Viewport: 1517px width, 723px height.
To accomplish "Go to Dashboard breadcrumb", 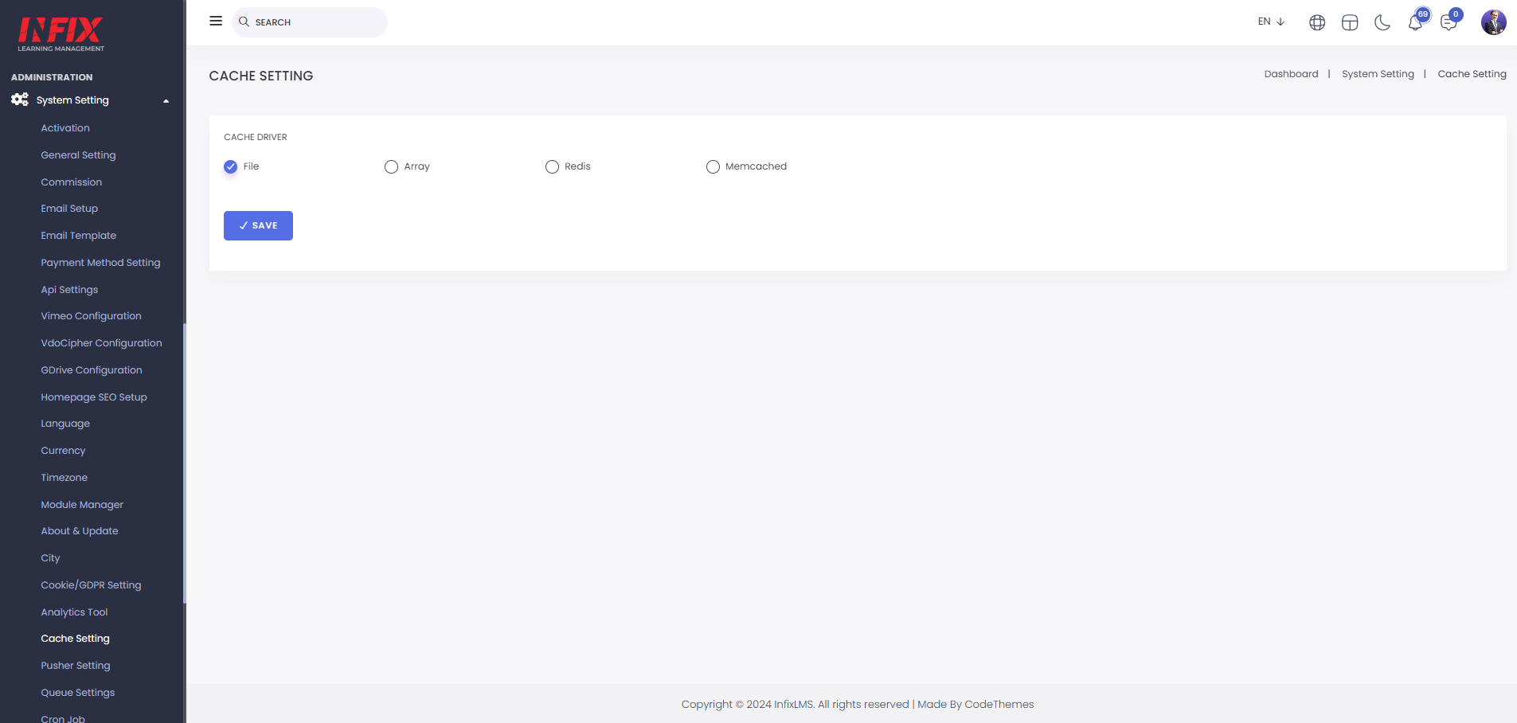I will 1292,74.
